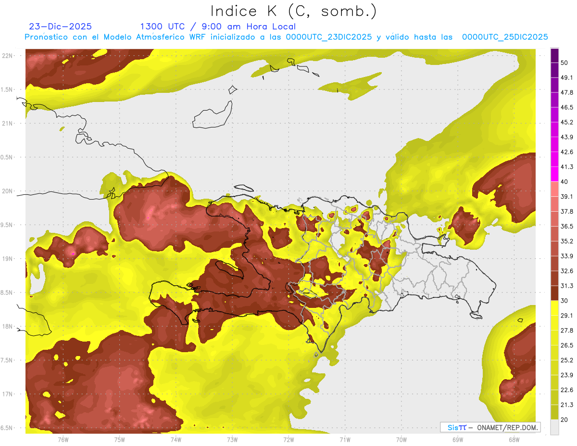Click the '74W' longitude label
Screen dimensions: 577x446
[176, 440]
